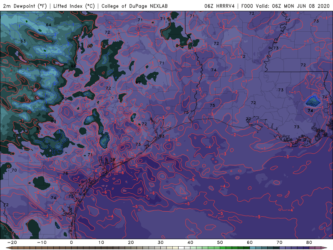333x250 pixels.
Task: Click the "College of DuPage NEXLAB" label
Action: pos(134,6)
